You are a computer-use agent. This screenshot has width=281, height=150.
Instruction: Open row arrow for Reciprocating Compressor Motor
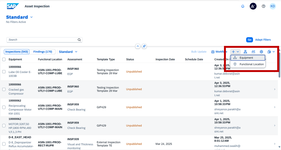click(x=275, y=107)
